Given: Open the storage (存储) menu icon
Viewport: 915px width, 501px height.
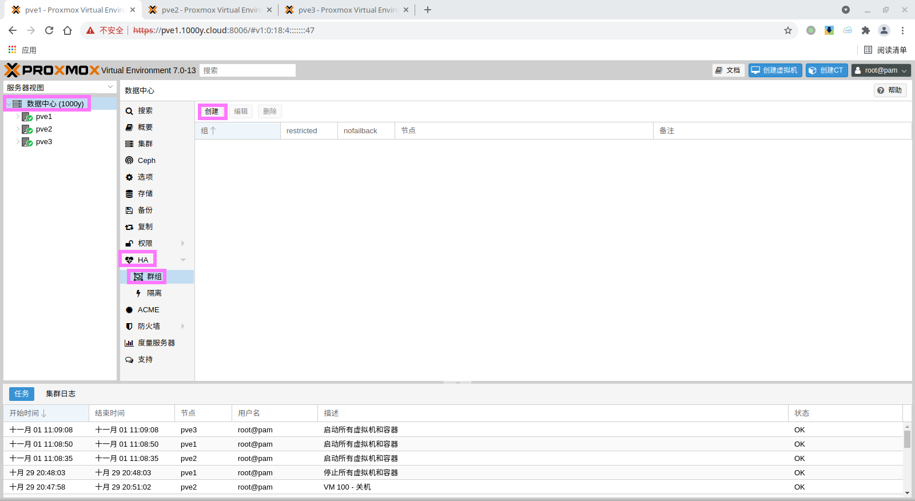Looking at the screenshot, I should (129, 194).
